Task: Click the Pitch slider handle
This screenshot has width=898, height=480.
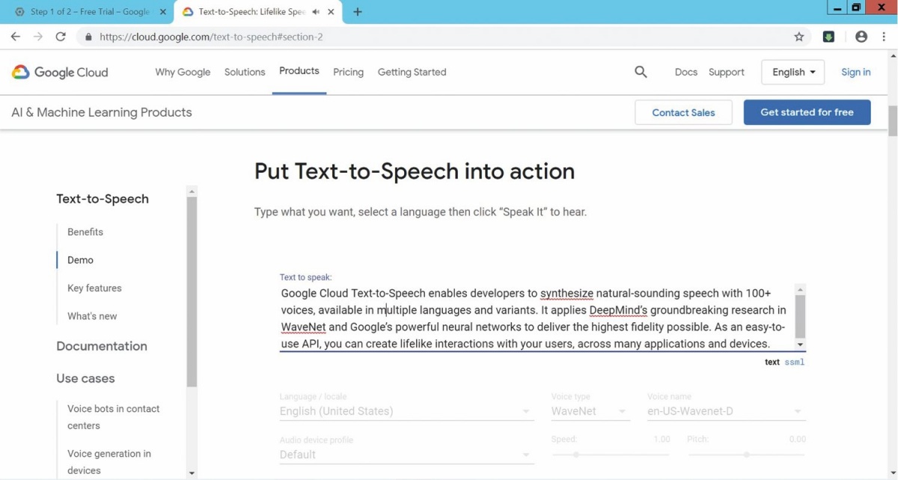Action: [x=746, y=455]
